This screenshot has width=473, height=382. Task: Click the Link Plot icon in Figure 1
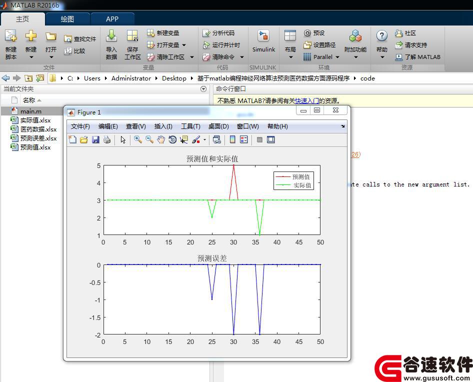point(216,139)
